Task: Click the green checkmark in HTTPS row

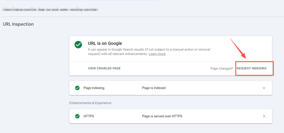Action: click(x=77, y=116)
